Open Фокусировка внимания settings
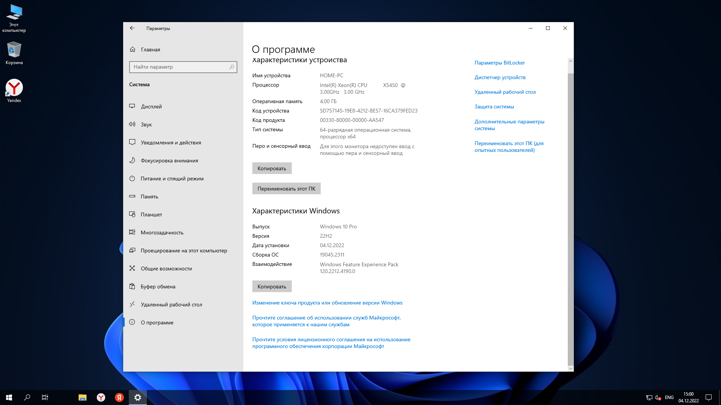721x405 pixels. click(x=169, y=160)
